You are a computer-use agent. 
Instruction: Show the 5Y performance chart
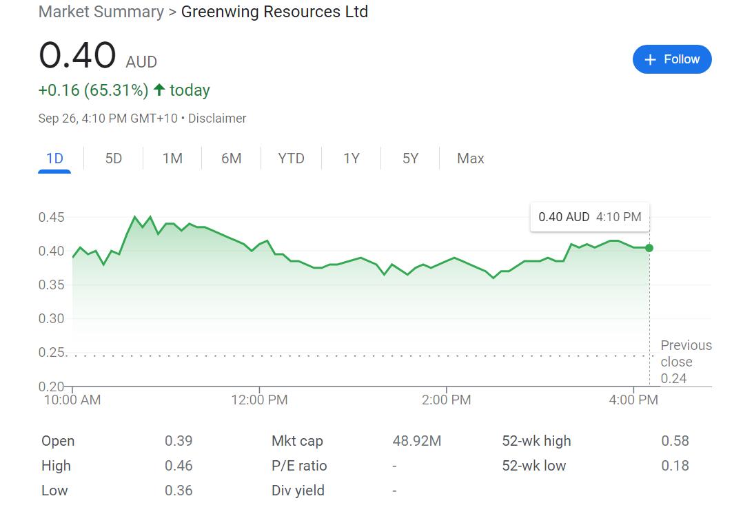click(409, 158)
